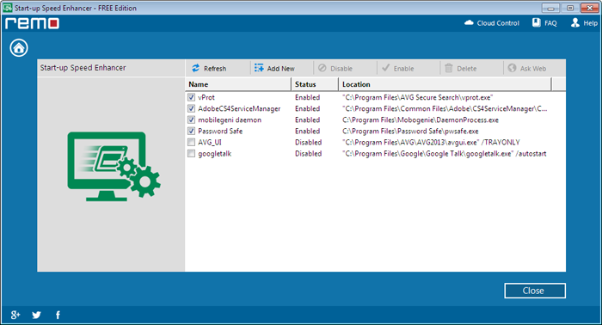
Task: Uncheck the AdobeCS4ServiceManager checkbox
Action: point(191,108)
